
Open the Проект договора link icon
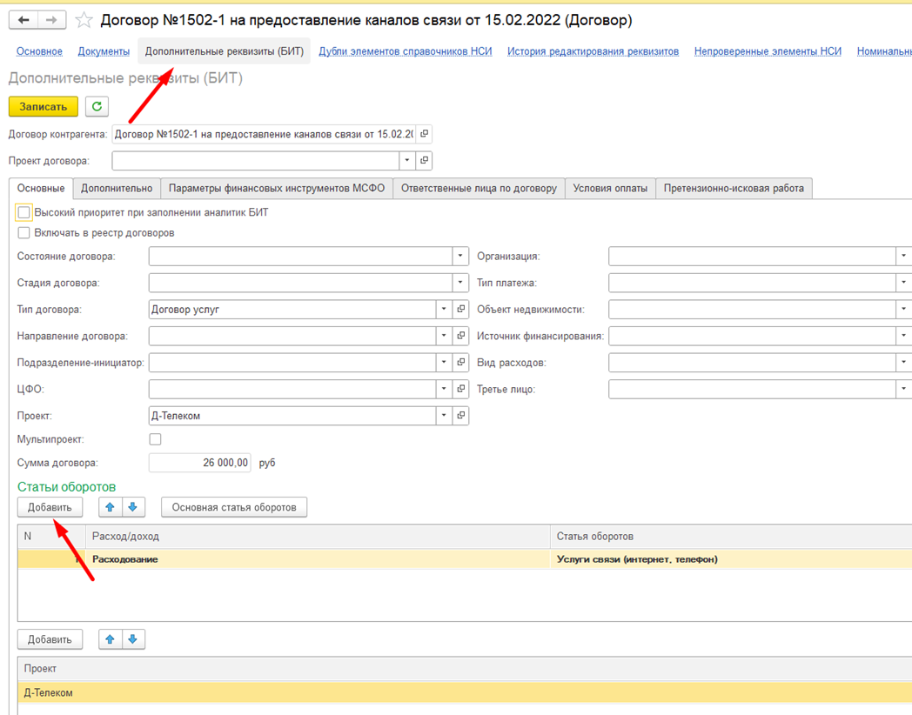(424, 161)
